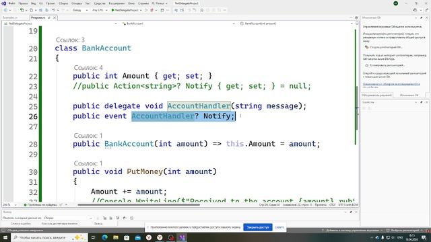Open the Вид menu
Viewport: 431px width, 242px height.
point(33,3)
